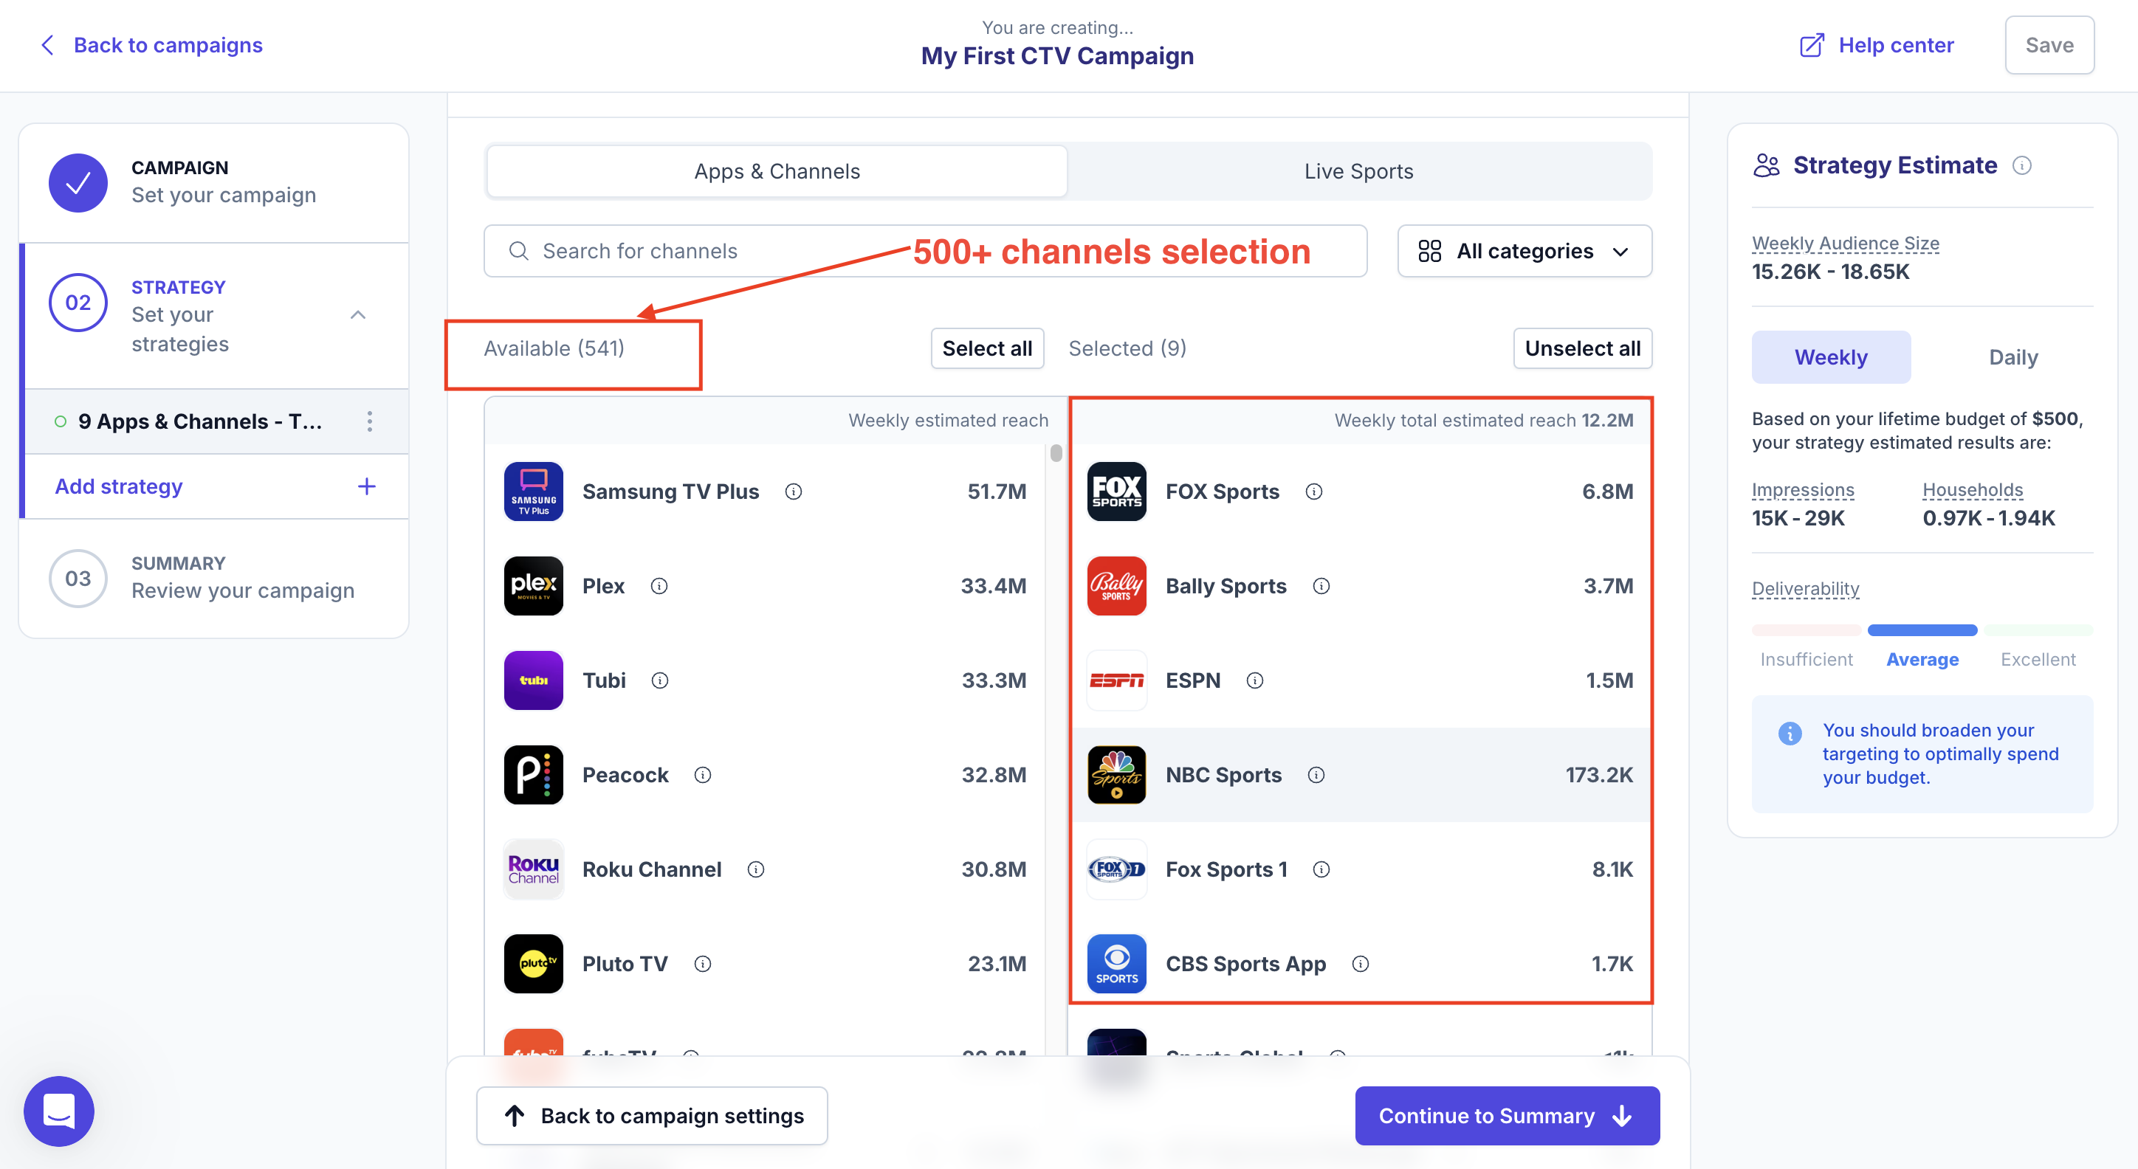
Task: Switch estimate to Weekly view
Action: pyautogui.click(x=1831, y=358)
